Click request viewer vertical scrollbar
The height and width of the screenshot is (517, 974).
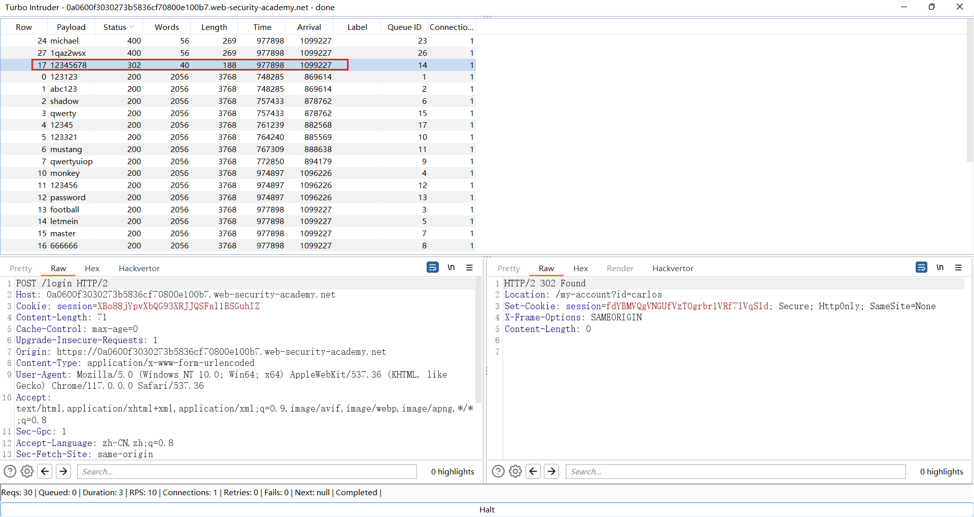[x=478, y=340]
